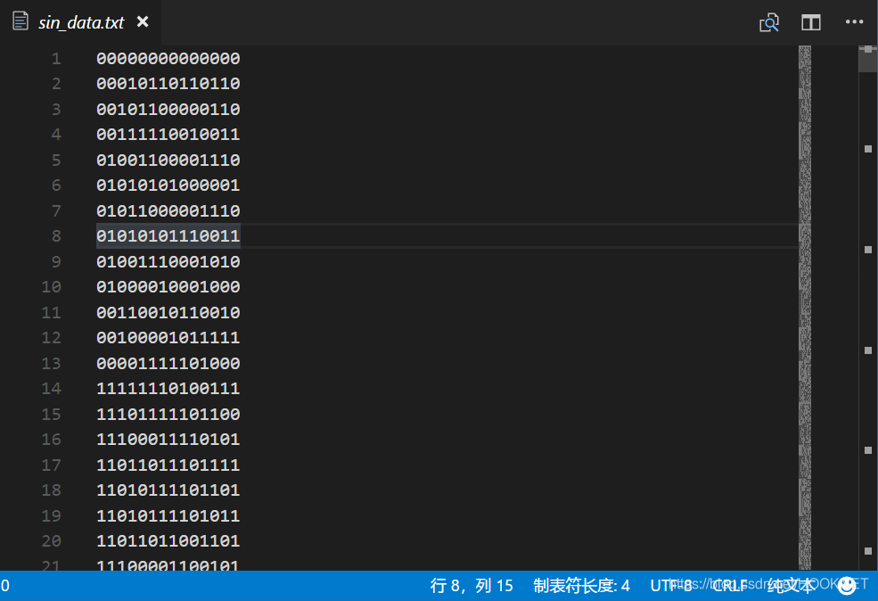Place cursor on line 5 value 01001100001110

168,161
